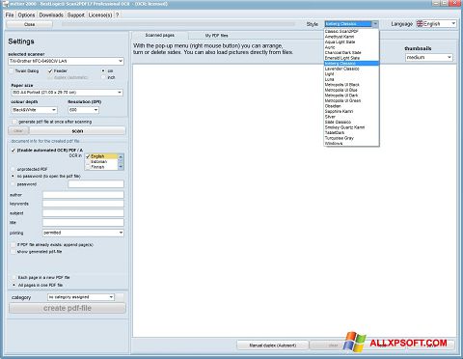The width and height of the screenshot is (463, 359).
Task: Select the inch unit radio button
Action: 103,77
